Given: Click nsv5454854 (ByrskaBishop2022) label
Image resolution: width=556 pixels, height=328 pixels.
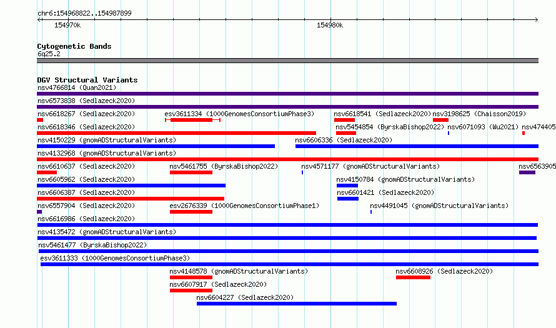Looking at the screenshot, I should pyautogui.click(x=390, y=127).
